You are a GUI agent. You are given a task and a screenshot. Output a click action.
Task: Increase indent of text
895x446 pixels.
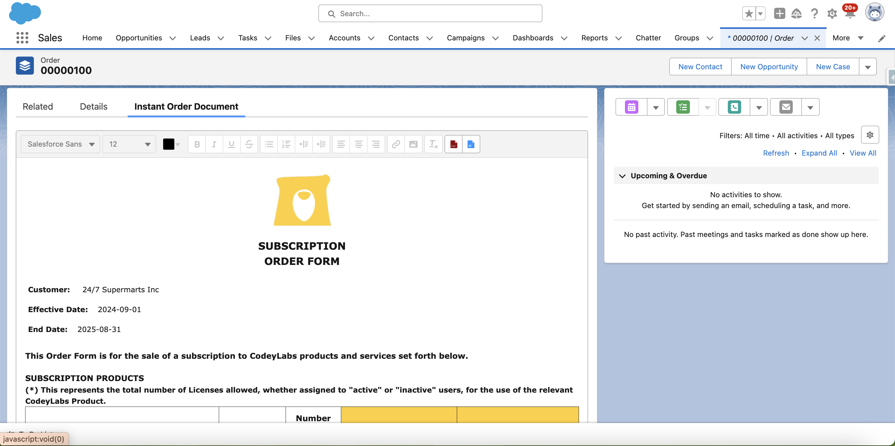[x=304, y=144]
